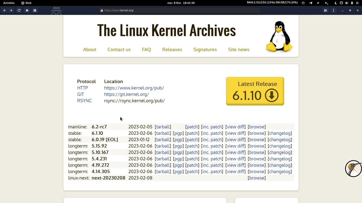Click the new tab icon in toolbar

tap(35, 10)
